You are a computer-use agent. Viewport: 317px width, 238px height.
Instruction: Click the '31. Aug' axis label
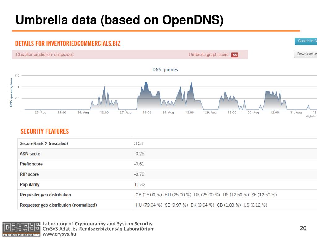coord(296,112)
